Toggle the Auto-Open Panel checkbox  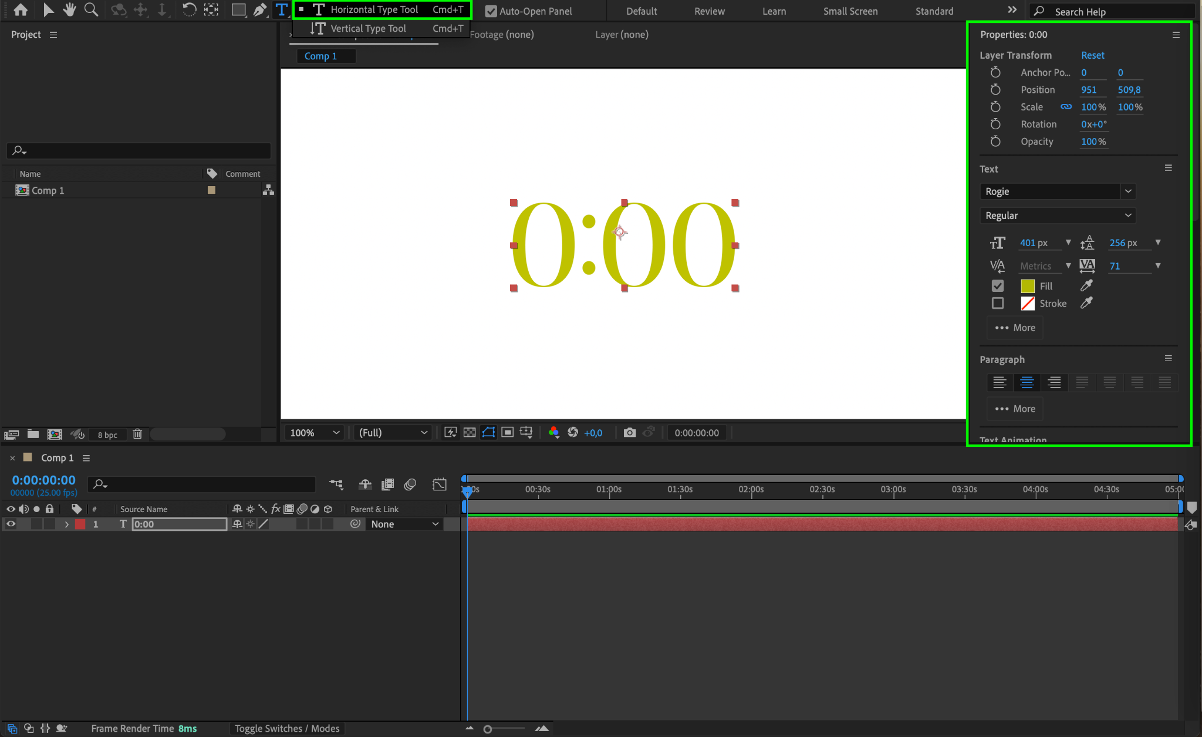(x=491, y=11)
